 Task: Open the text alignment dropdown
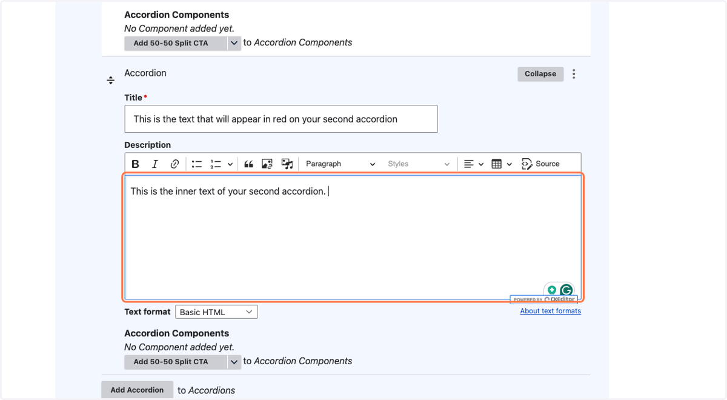474,164
